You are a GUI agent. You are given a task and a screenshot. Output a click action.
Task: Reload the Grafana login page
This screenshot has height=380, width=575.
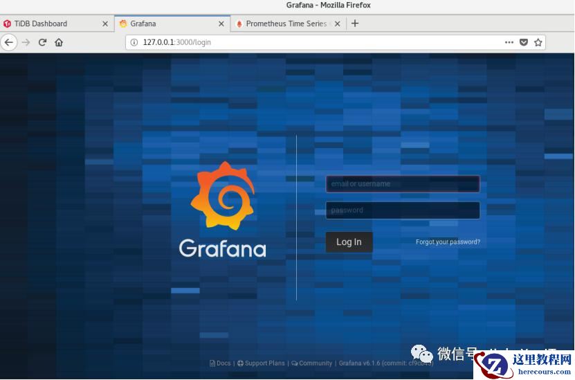42,42
